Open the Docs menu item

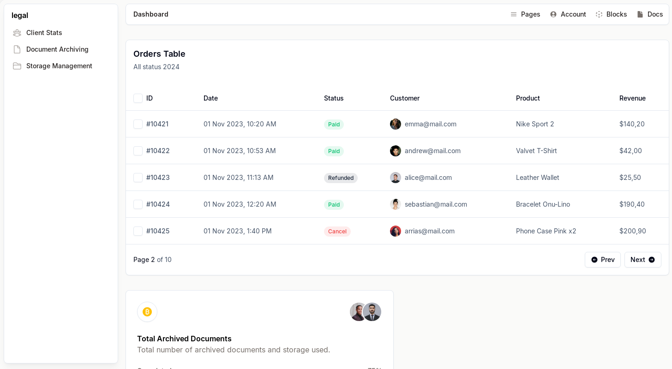click(650, 14)
